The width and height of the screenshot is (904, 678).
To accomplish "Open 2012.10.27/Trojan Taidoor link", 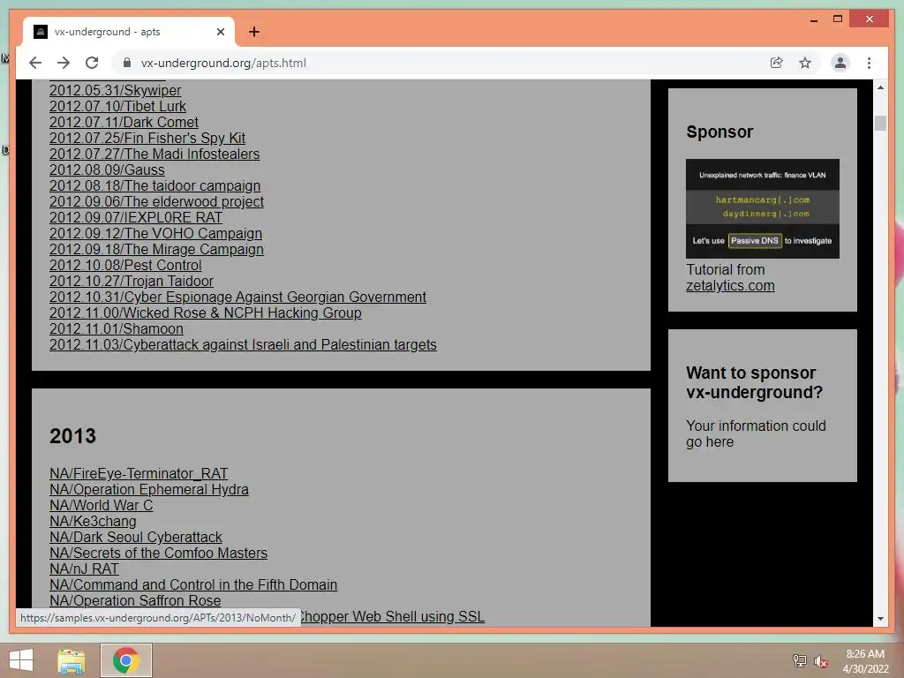I will pyautogui.click(x=132, y=281).
